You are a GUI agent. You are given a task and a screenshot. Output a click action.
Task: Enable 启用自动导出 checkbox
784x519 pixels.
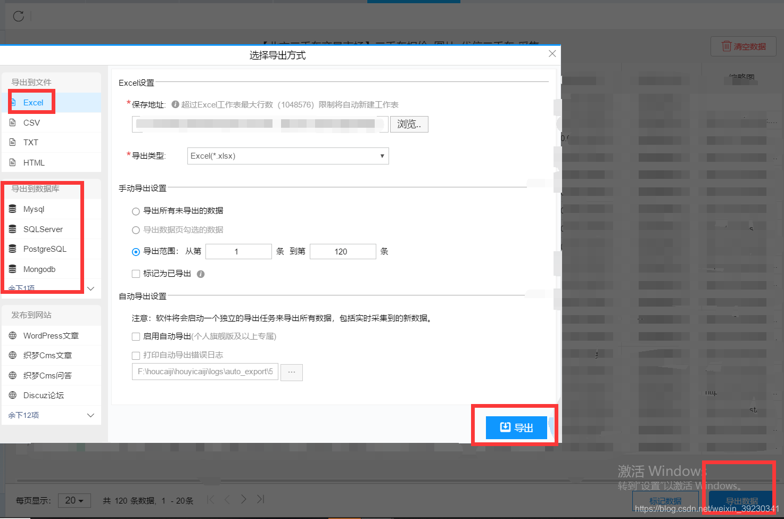click(x=136, y=336)
